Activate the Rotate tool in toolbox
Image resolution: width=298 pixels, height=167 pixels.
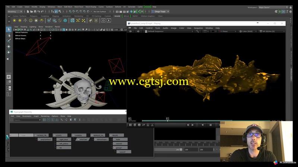pos(9,52)
